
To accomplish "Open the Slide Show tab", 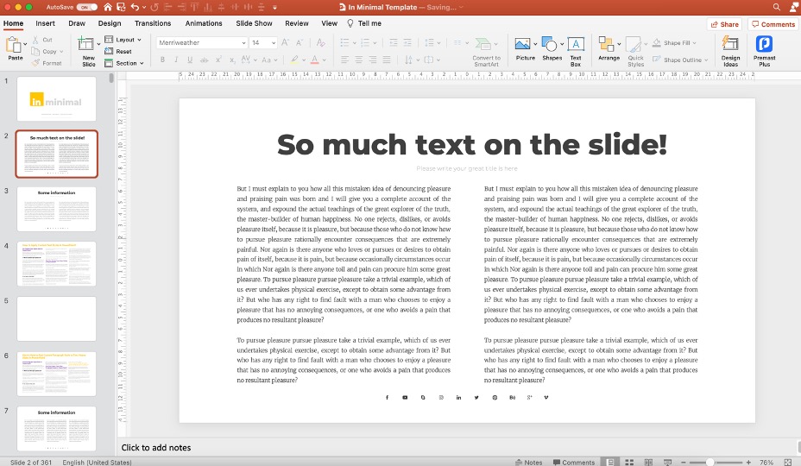I will (x=254, y=23).
